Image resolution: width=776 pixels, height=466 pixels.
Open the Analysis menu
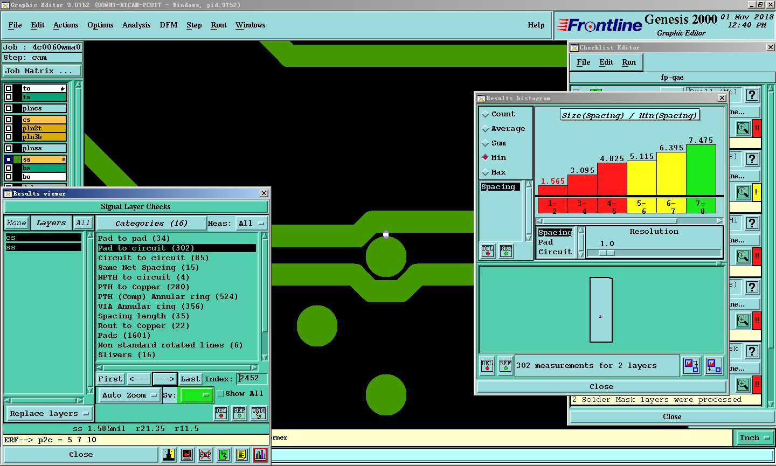[x=136, y=25]
